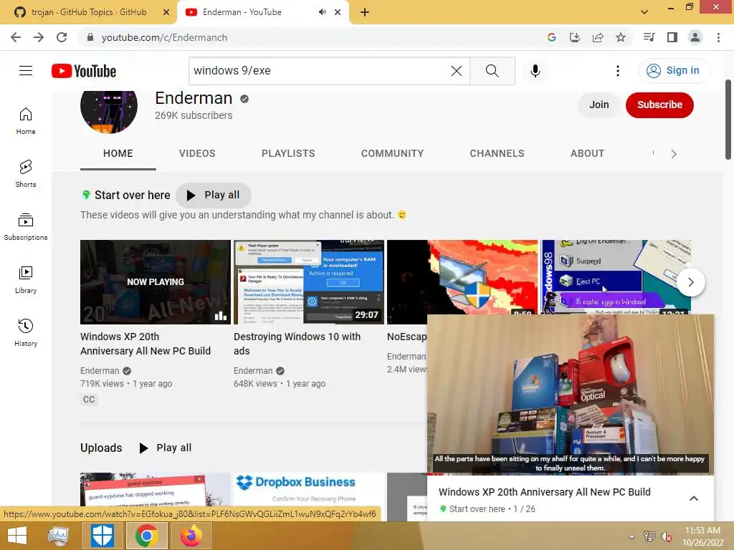
Task: Click the address bar URL
Action: point(164,37)
